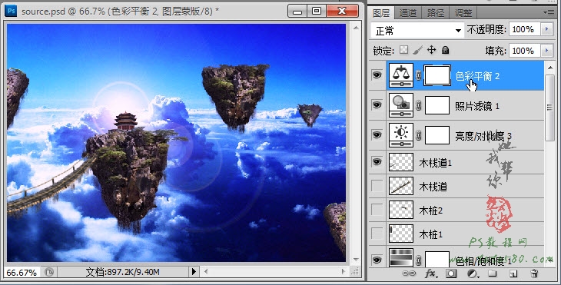Click the Photoshop Ps icon in title bar
The image size is (561, 285).
11,11
